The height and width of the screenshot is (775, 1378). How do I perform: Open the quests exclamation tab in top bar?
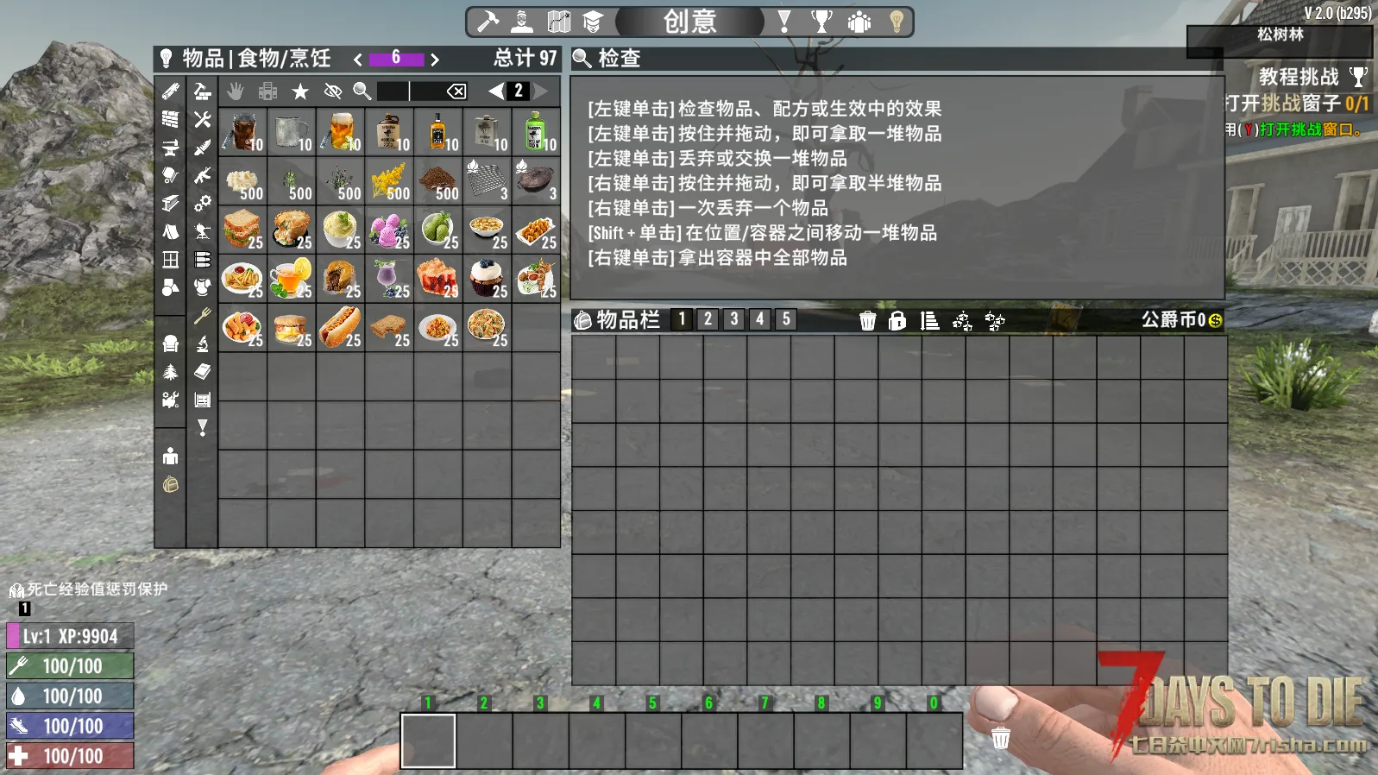pos(784,22)
